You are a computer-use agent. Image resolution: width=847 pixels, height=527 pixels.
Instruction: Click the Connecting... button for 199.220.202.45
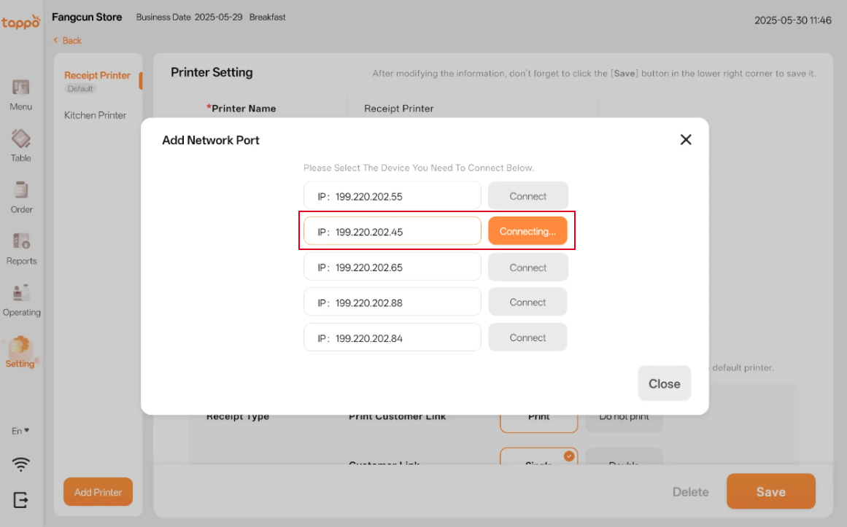[x=527, y=231]
